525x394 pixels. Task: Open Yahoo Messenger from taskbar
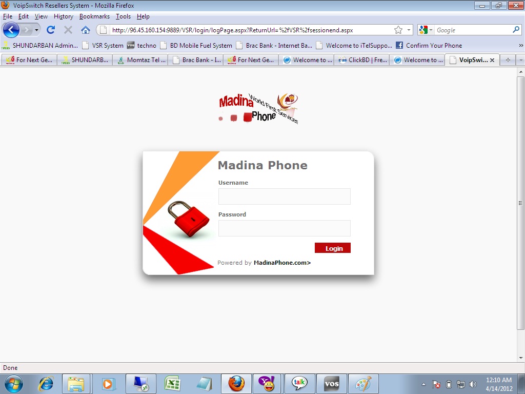pos(267,384)
